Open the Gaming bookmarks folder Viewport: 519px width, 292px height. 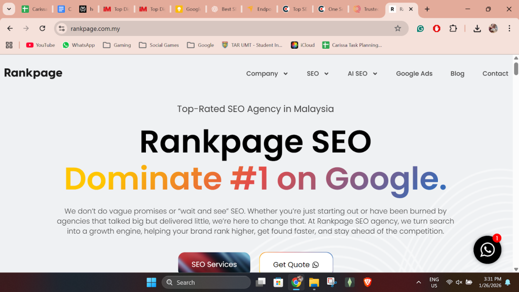click(117, 45)
